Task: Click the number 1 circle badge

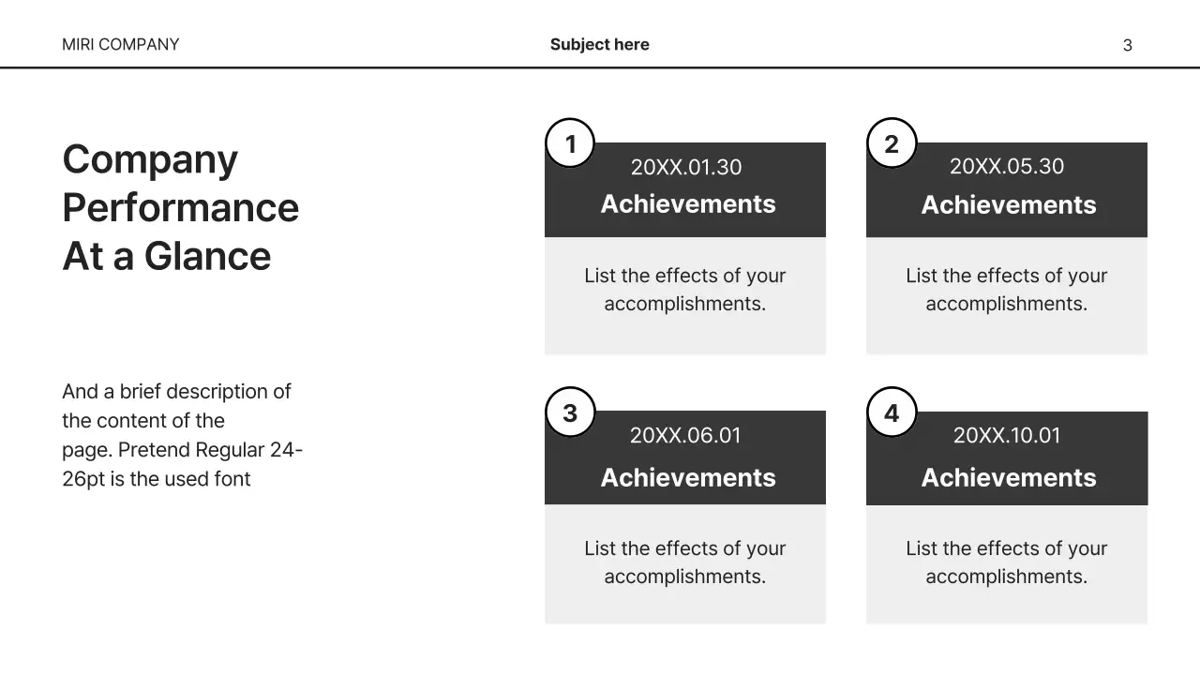Action: pos(570,143)
